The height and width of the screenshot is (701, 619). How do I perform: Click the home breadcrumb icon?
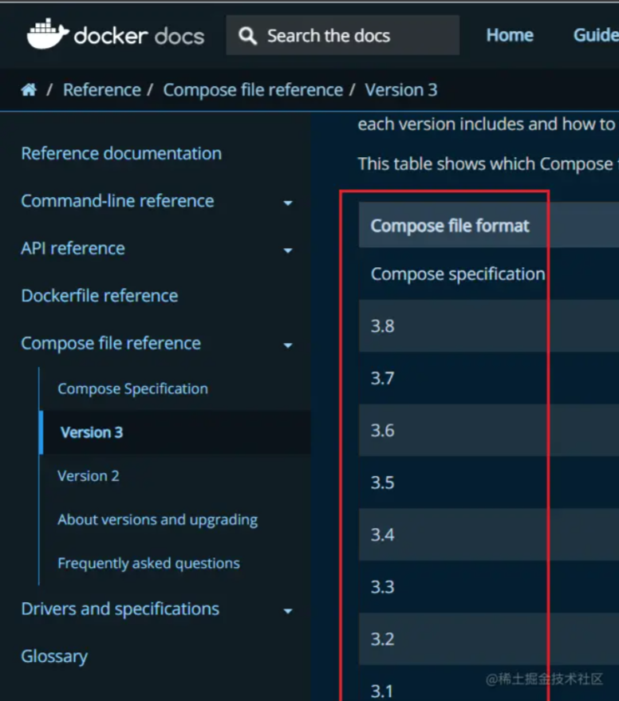tap(29, 90)
